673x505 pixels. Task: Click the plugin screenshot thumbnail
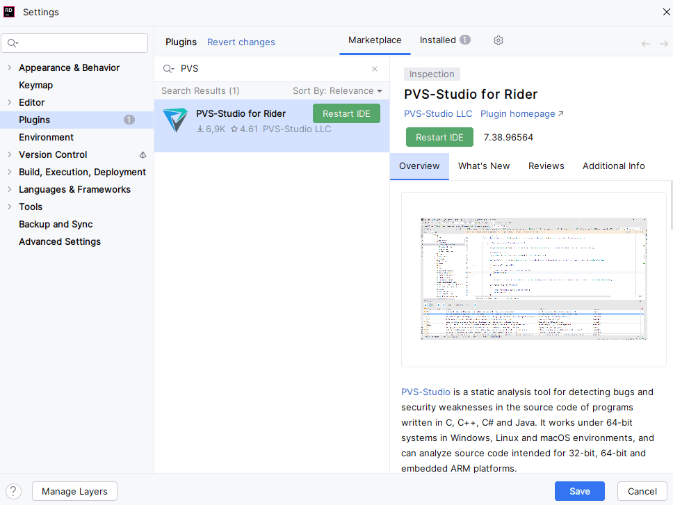click(x=533, y=279)
